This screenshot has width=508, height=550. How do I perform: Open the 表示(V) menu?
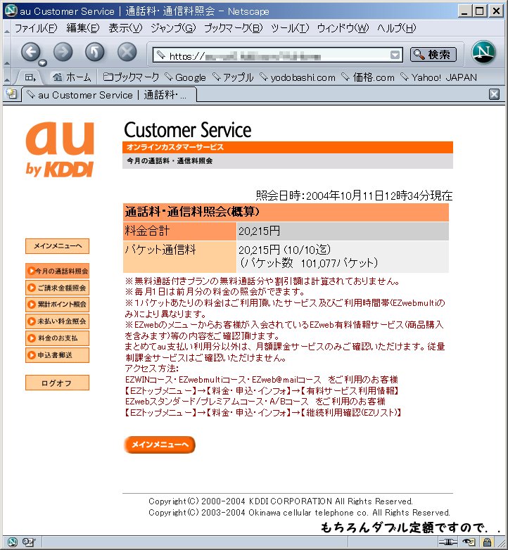125,27
